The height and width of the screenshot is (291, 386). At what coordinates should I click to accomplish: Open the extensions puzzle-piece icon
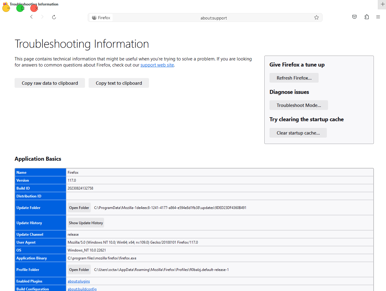click(x=366, y=17)
